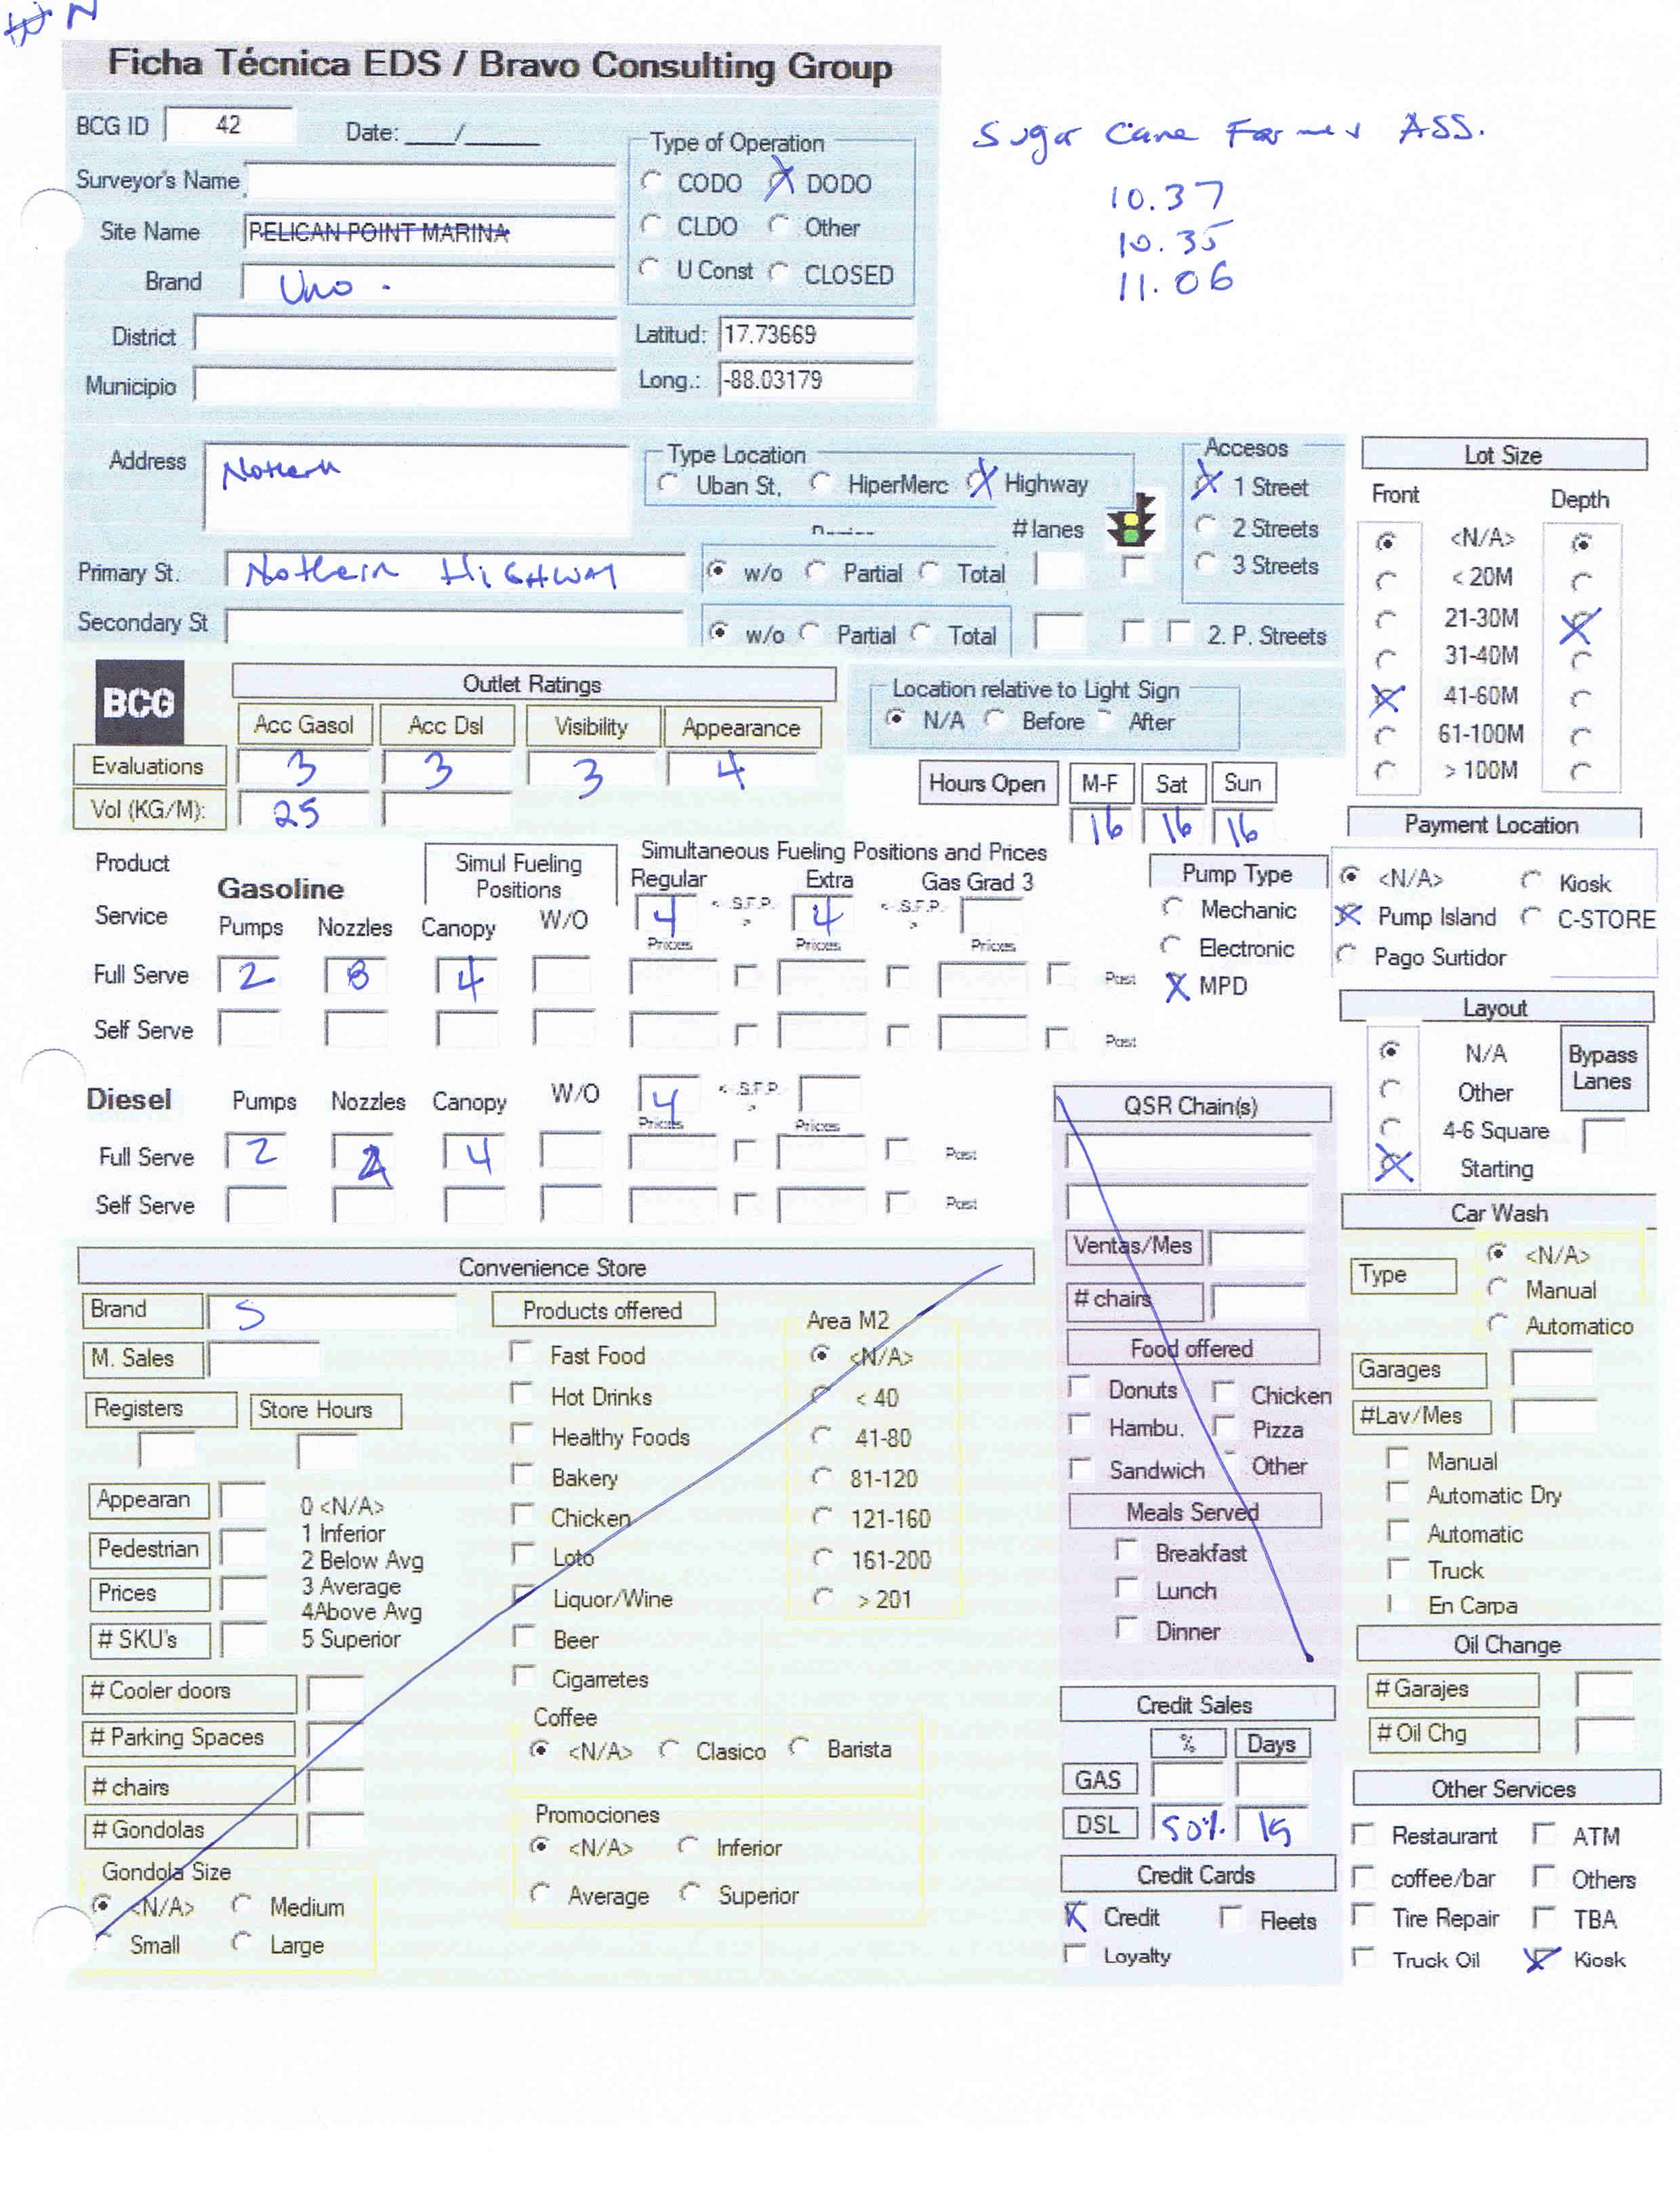Screen dimensions: 1680x2188
Task: Click the BCG logo
Action: 140,701
